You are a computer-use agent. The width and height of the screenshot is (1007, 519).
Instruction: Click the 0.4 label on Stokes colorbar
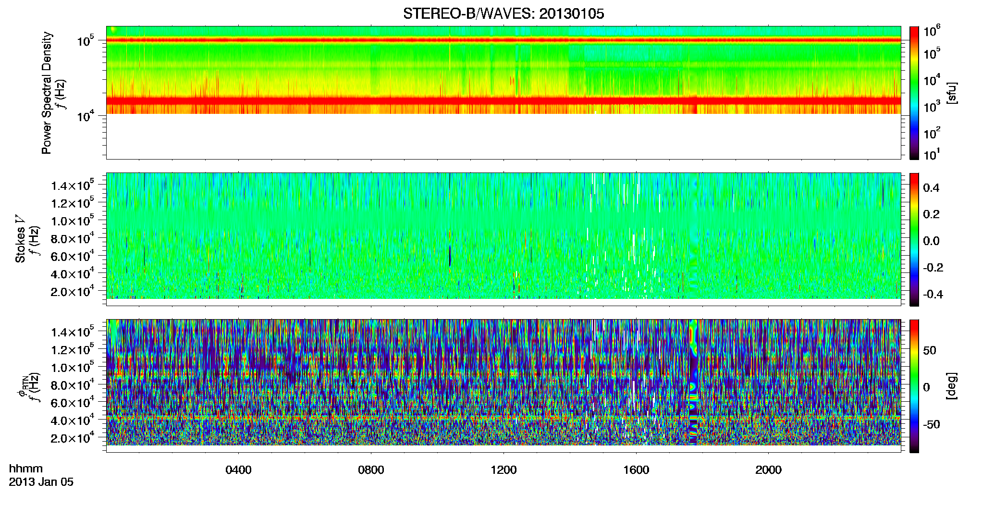[931, 188]
